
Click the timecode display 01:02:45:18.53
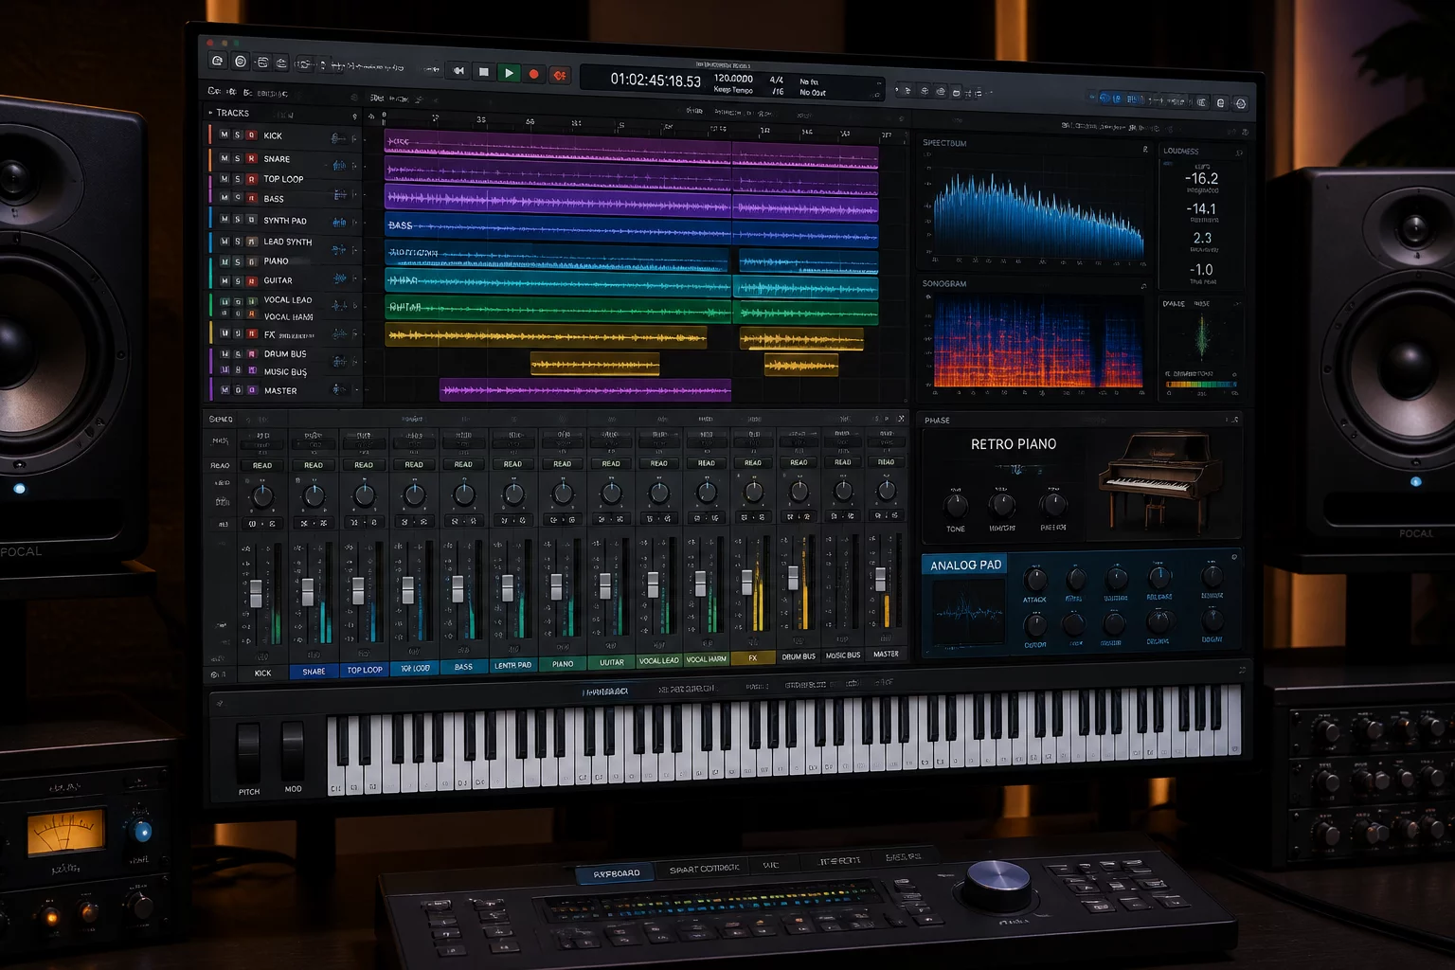pyautogui.click(x=656, y=81)
